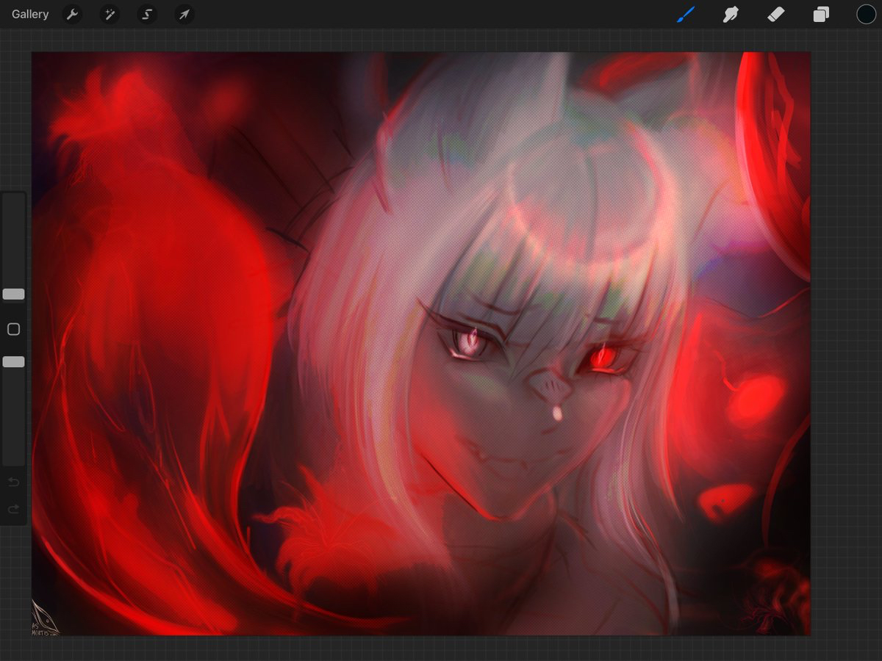882x661 pixels.
Task: Activate the Transform arrow tool
Action: pyautogui.click(x=184, y=15)
